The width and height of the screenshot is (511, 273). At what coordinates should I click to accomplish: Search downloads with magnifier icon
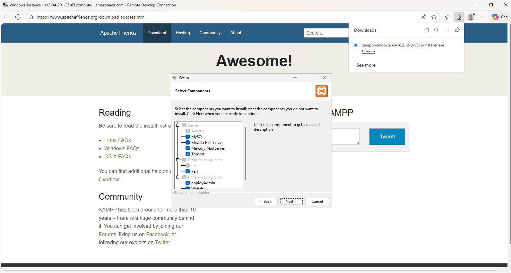(x=437, y=30)
